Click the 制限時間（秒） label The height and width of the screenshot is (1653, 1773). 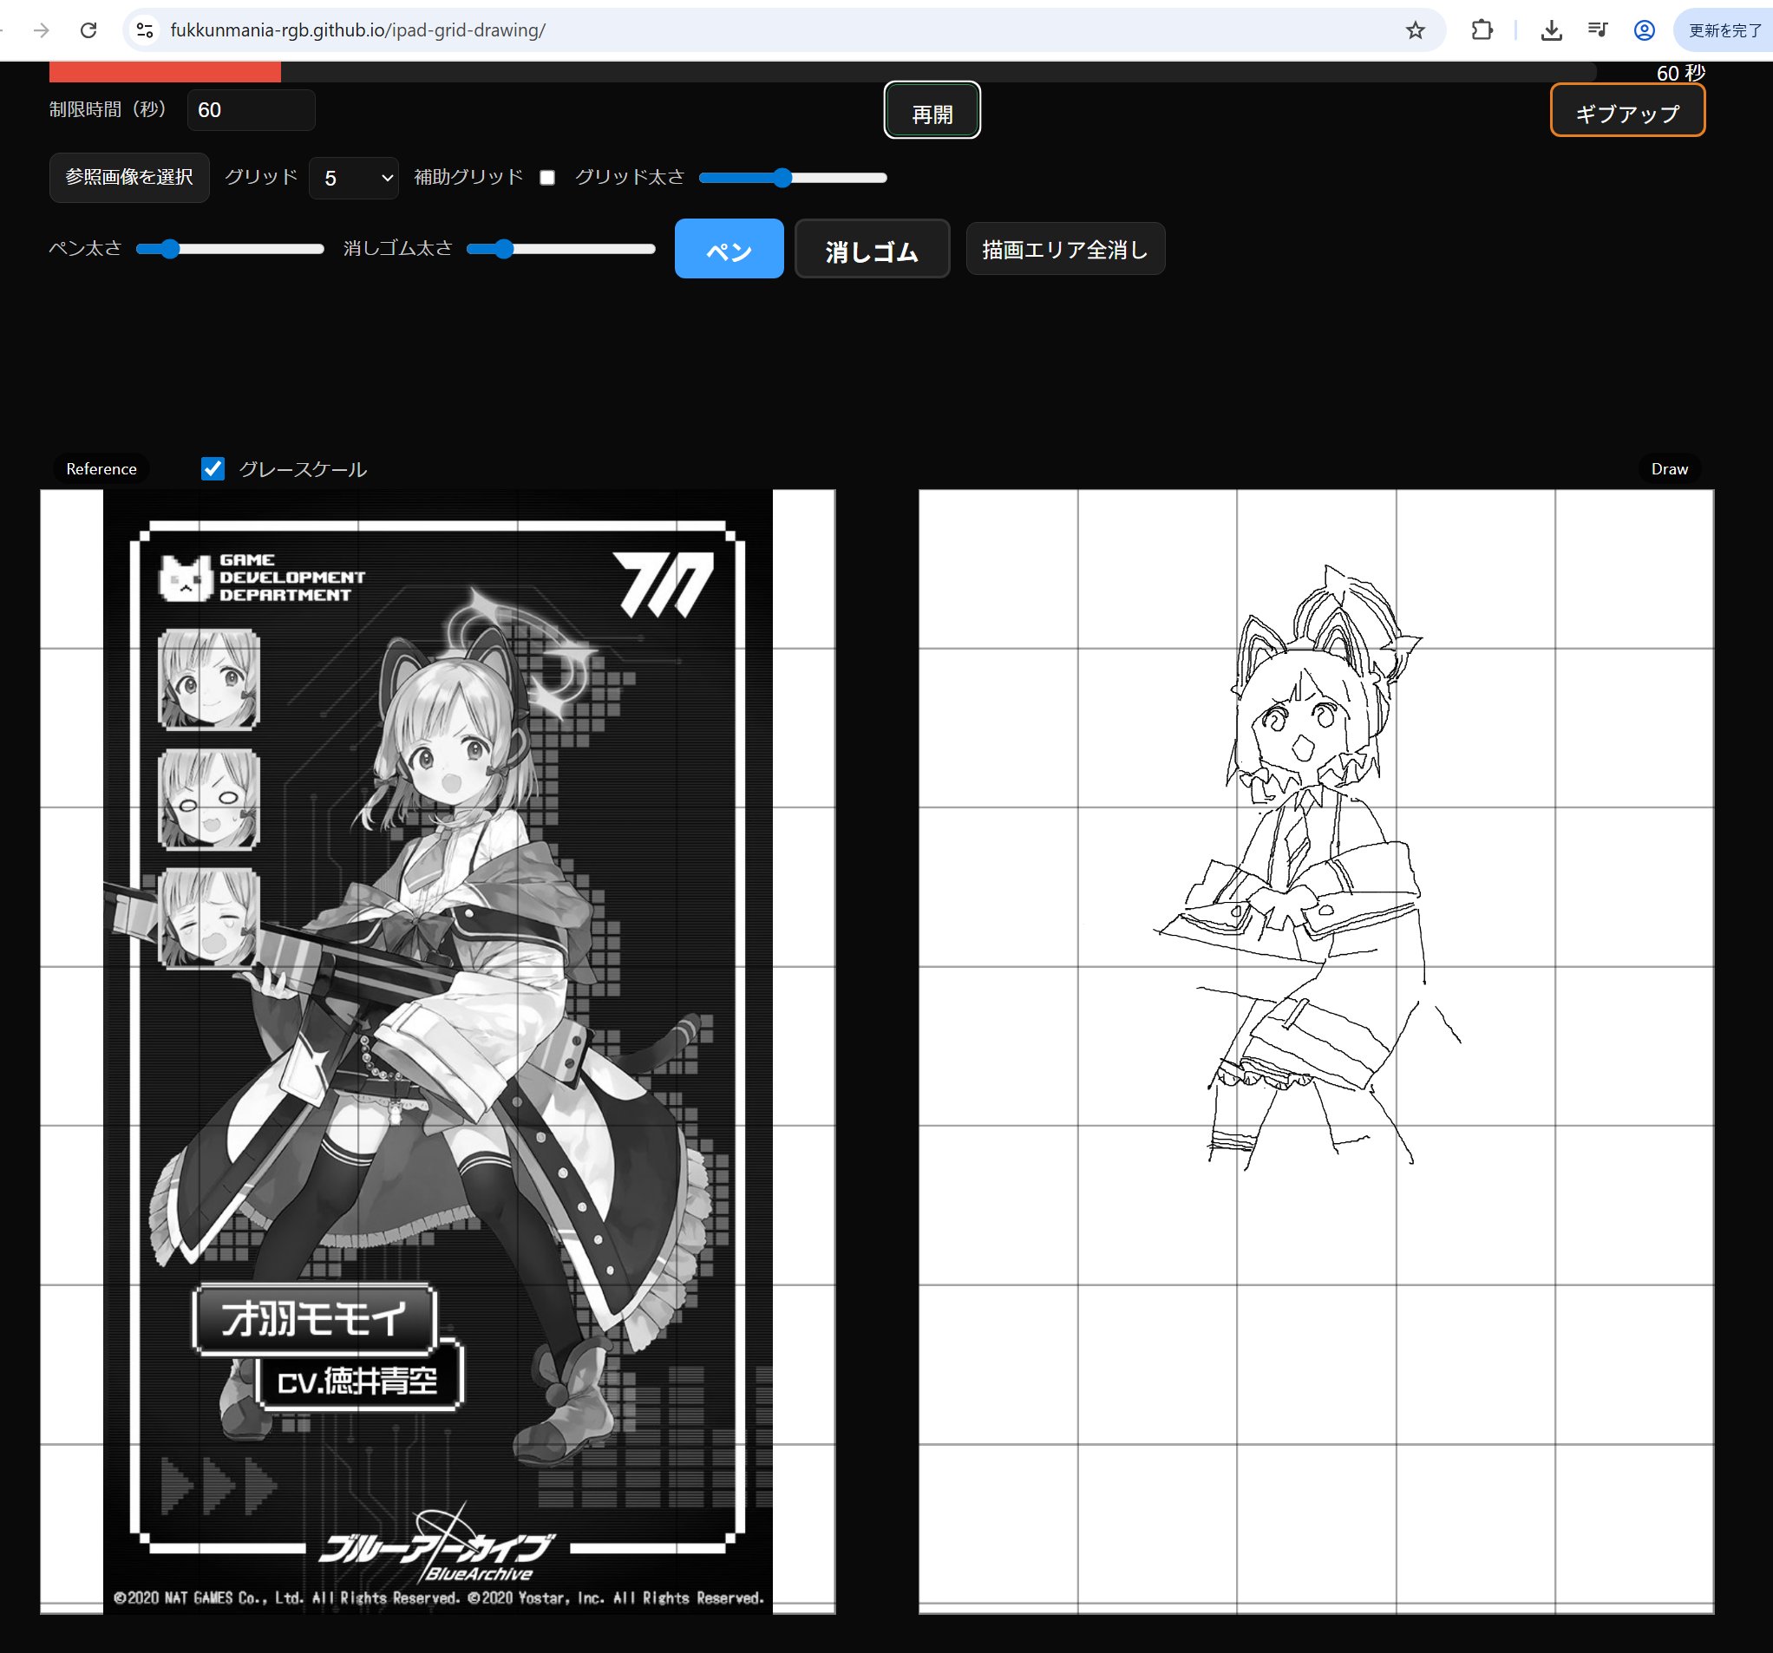point(107,109)
